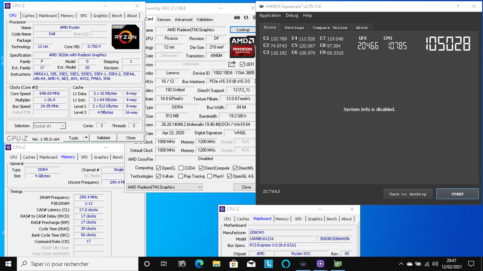Screen dimensions: 483x271
Task: Open the Windows Start menu
Action: 8,264
